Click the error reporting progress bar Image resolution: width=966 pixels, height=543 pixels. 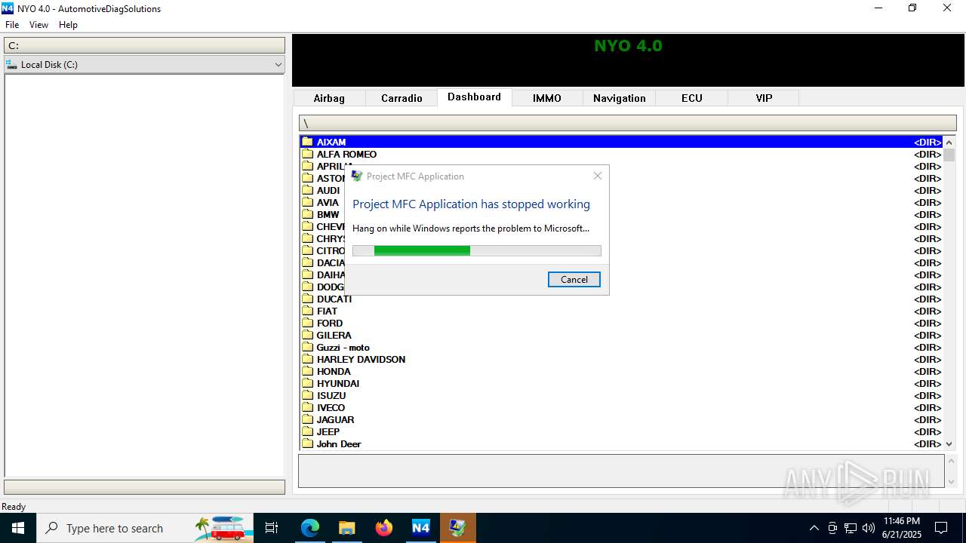[x=477, y=250]
